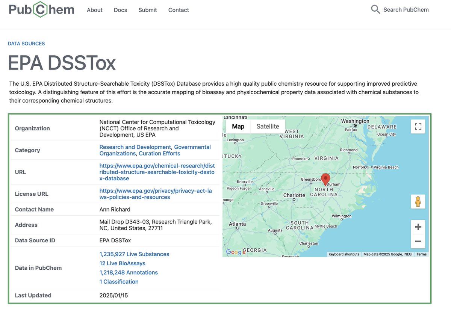The width and height of the screenshot is (451, 328).
Task: Open Curation Efforts category link
Action: (159, 153)
